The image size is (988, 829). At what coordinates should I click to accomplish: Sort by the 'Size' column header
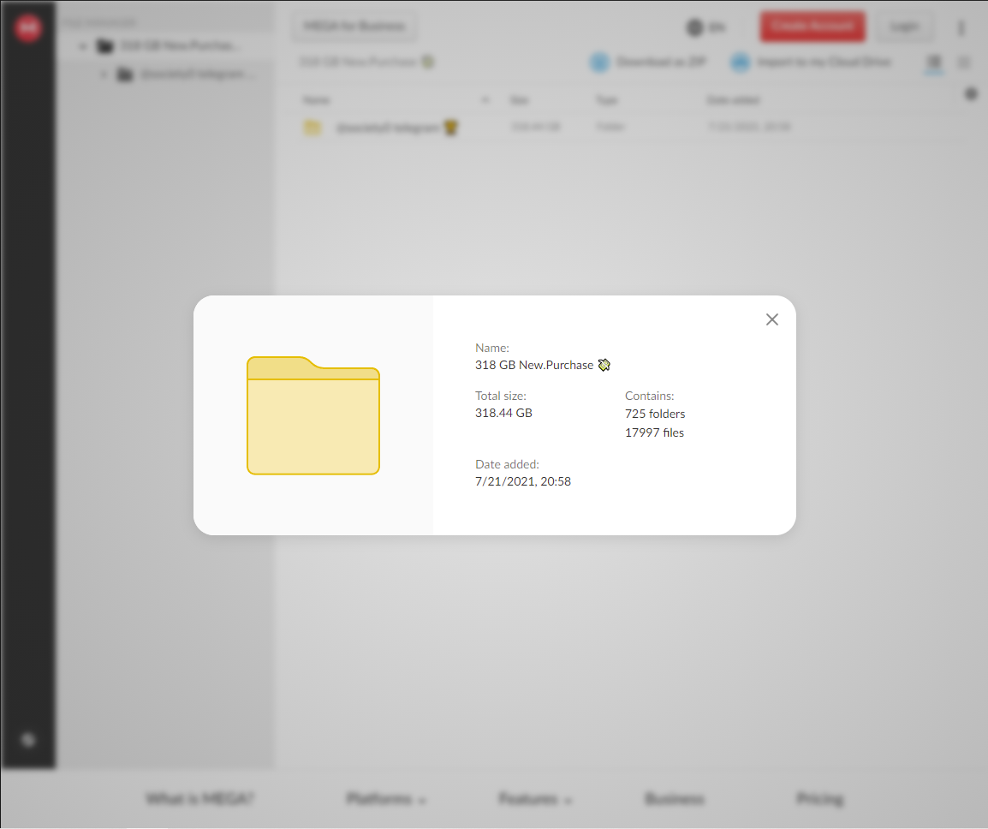[x=519, y=100]
